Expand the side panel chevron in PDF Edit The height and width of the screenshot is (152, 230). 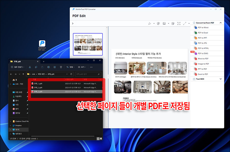73,24
